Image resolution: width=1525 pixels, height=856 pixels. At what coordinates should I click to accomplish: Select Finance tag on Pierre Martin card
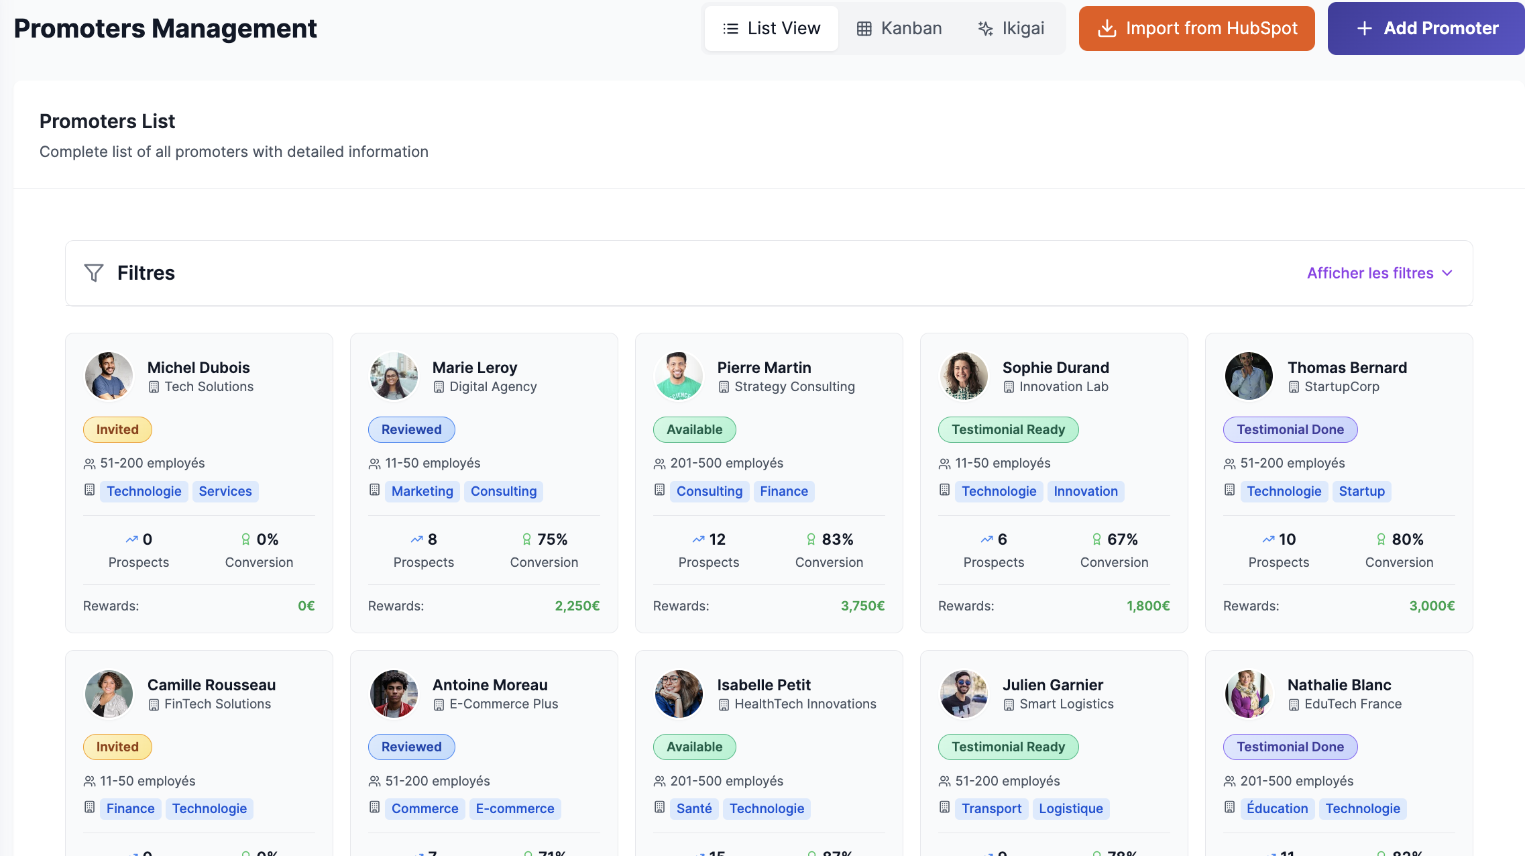pos(784,491)
